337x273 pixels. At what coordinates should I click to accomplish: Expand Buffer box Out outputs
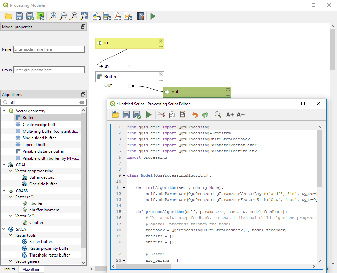130,86
